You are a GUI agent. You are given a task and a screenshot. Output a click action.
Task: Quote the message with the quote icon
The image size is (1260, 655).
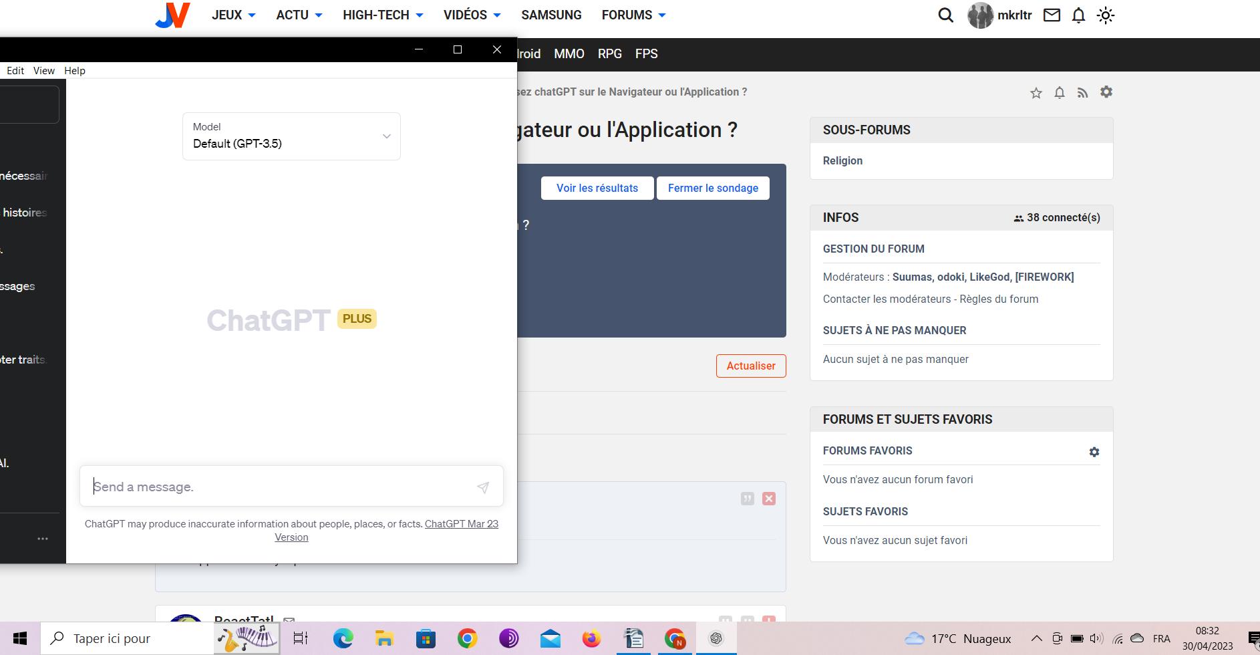[748, 499]
